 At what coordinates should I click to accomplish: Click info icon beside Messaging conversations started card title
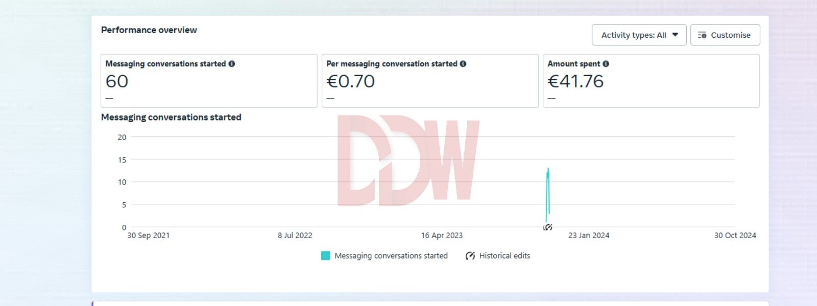coord(232,64)
